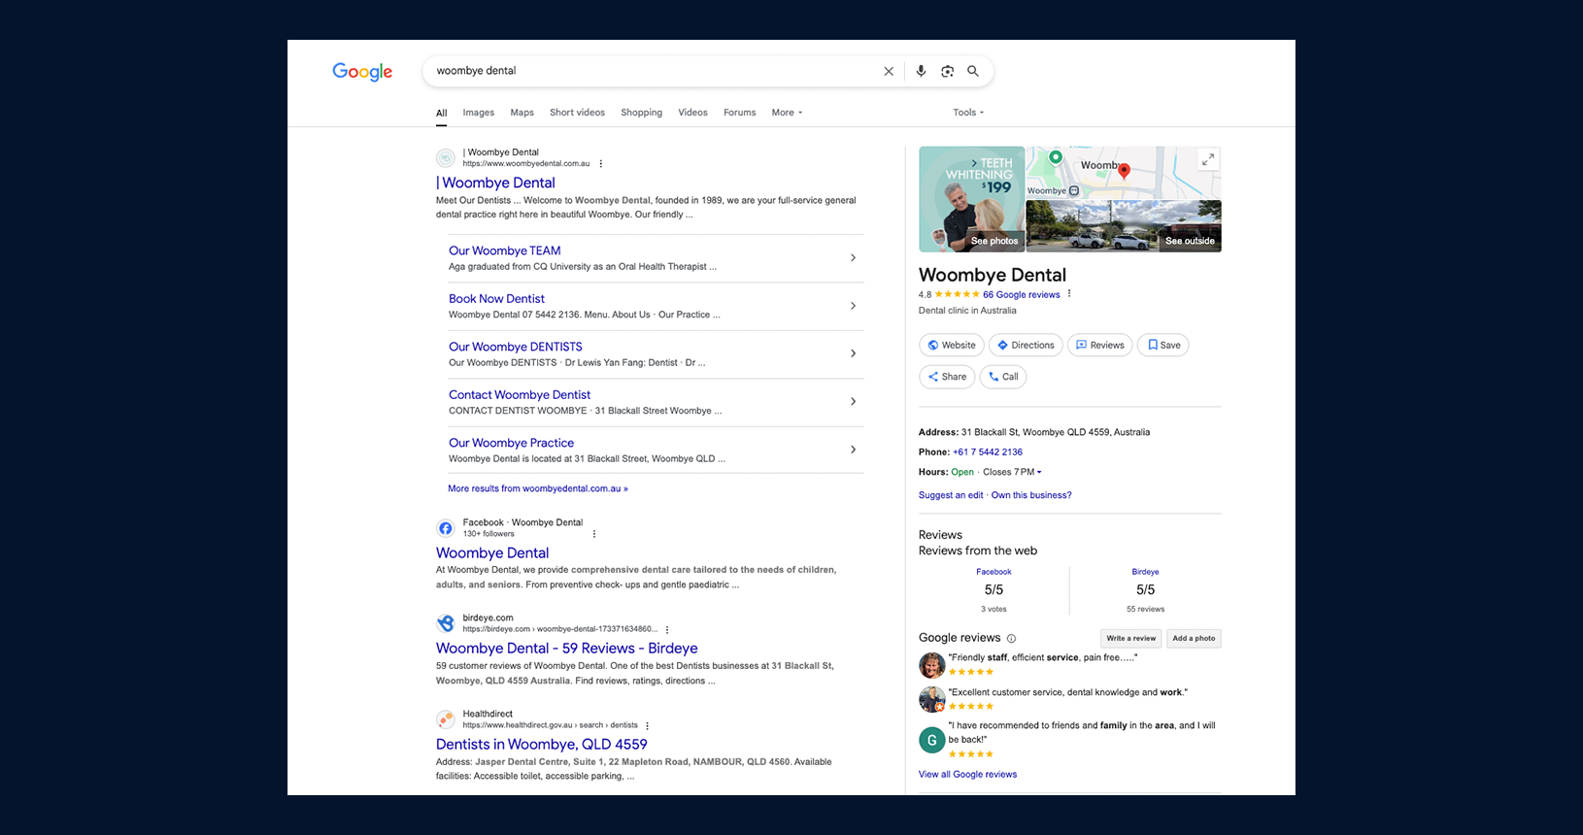Click the Website button in the business panel
The width and height of the screenshot is (1583, 835).
[952, 346]
